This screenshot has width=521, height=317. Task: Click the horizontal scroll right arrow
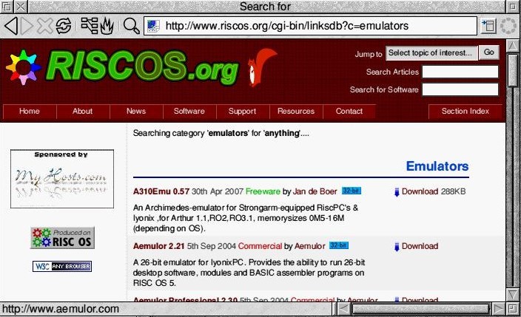(x=498, y=309)
